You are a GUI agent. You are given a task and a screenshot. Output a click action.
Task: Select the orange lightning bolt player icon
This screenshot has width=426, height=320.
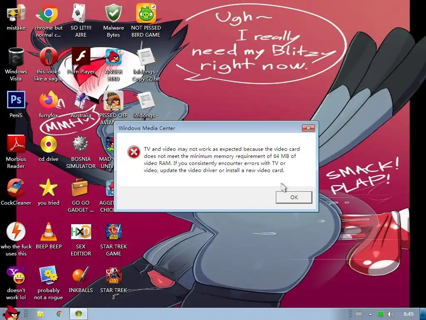[x=16, y=231]
